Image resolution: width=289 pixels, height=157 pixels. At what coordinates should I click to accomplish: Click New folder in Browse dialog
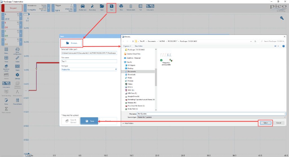pos(139,46)
